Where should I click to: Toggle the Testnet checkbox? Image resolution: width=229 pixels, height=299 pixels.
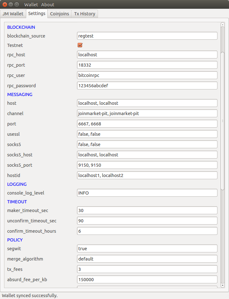tap(80, 45)
